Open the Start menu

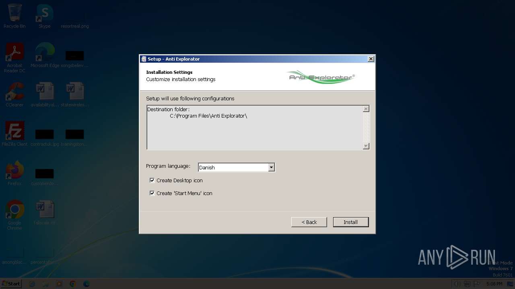(x=11, y=284)
